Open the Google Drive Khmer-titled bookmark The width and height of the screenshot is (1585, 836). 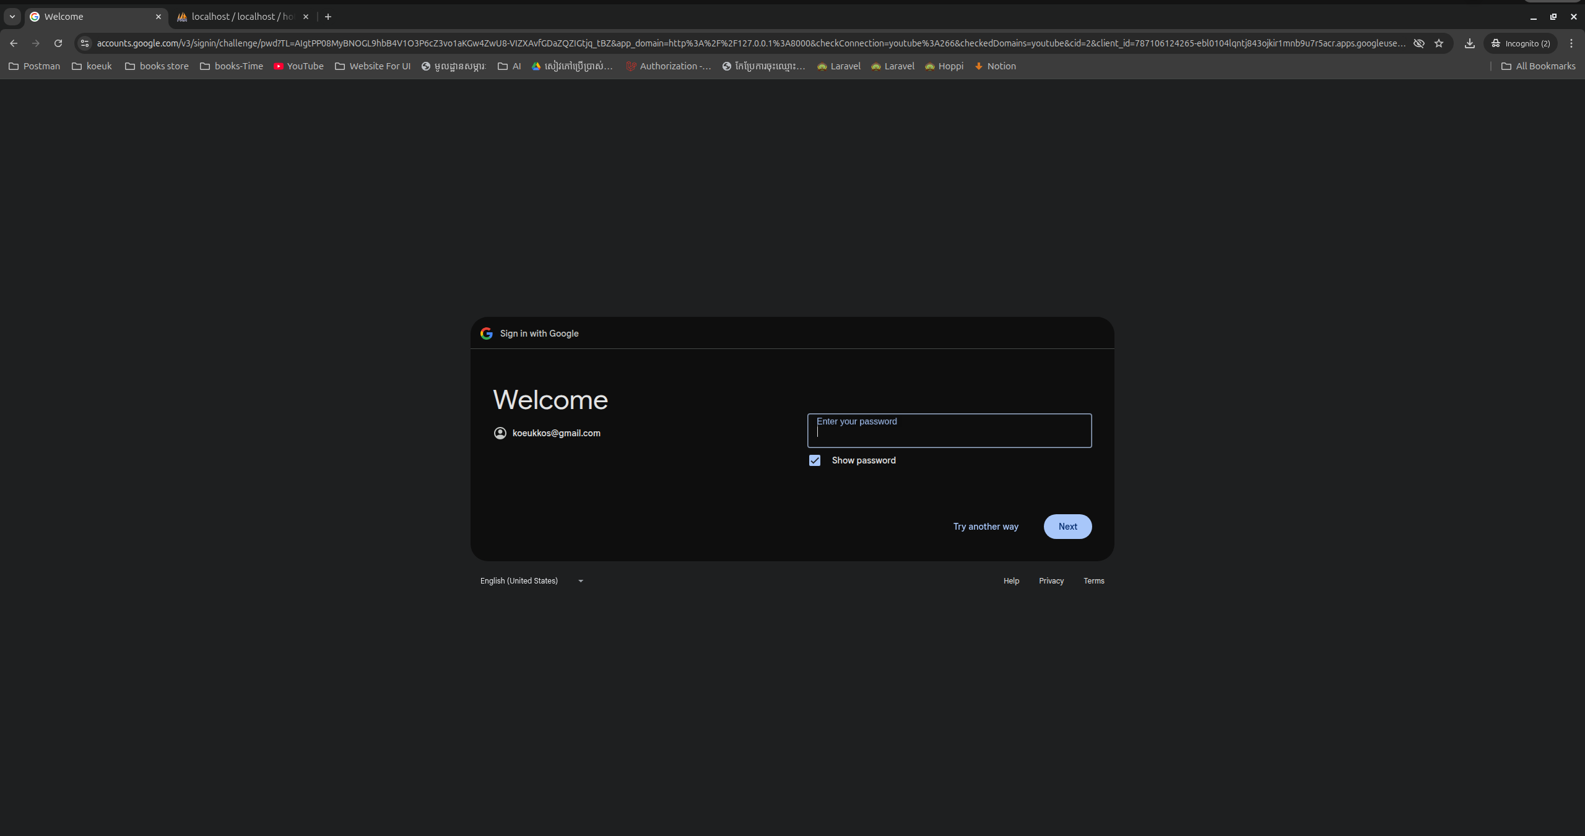tap(572, 66)
